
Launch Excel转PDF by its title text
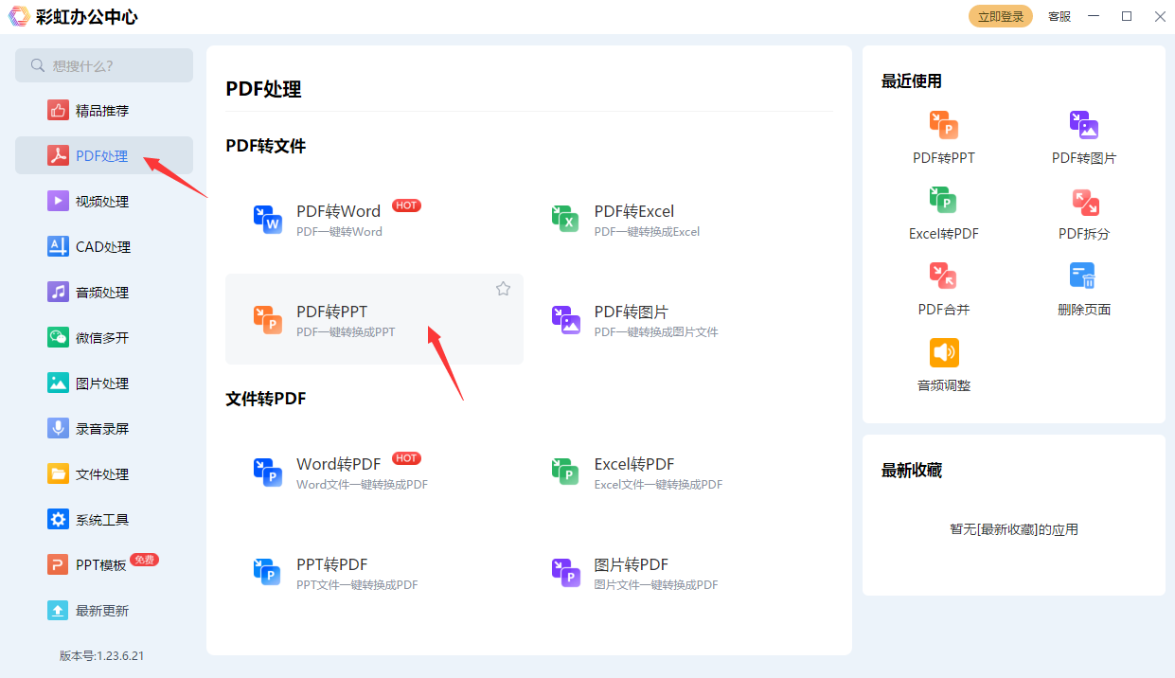click(634, 464)
